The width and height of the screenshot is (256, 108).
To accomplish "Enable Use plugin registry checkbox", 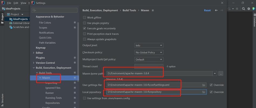I will [x=85, y=23].
